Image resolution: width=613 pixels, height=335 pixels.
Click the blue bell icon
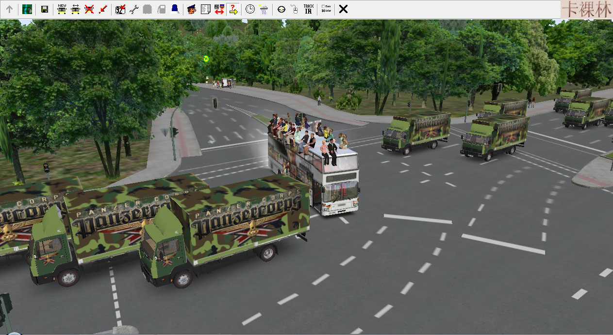[175, 9]
